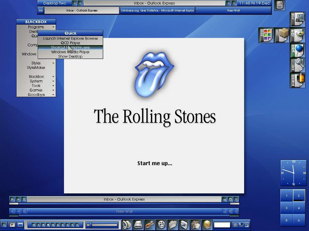Open the PIF shortcut file icon
Screen dimensions: 309x231
[x=298, y=19]
